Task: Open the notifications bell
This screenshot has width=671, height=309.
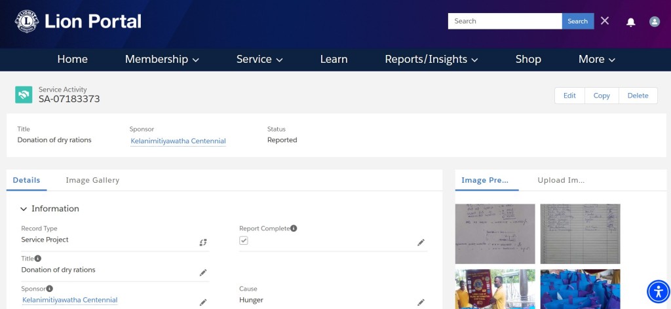Action: tap(630, 22)
